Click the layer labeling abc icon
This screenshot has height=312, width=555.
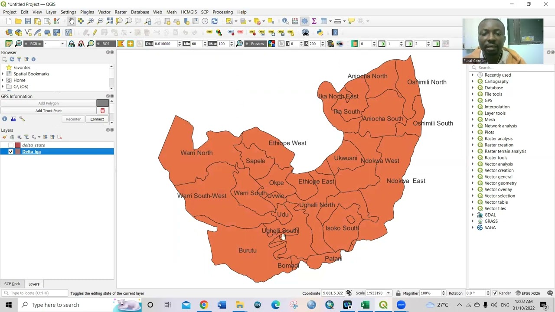[x=209, y=32]
